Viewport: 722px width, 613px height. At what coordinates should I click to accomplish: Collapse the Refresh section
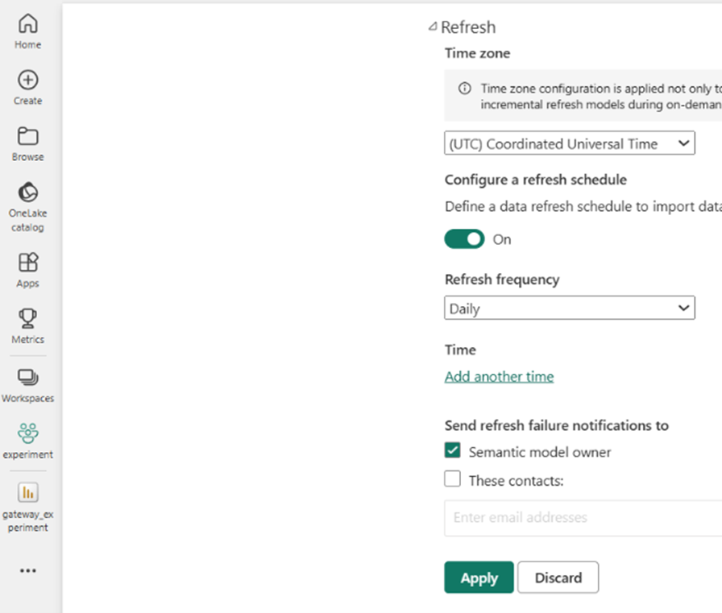point(434,27)
